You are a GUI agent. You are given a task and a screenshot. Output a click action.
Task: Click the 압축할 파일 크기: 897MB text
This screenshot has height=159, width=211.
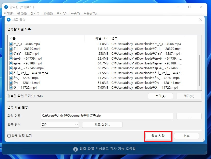[25, 96]
